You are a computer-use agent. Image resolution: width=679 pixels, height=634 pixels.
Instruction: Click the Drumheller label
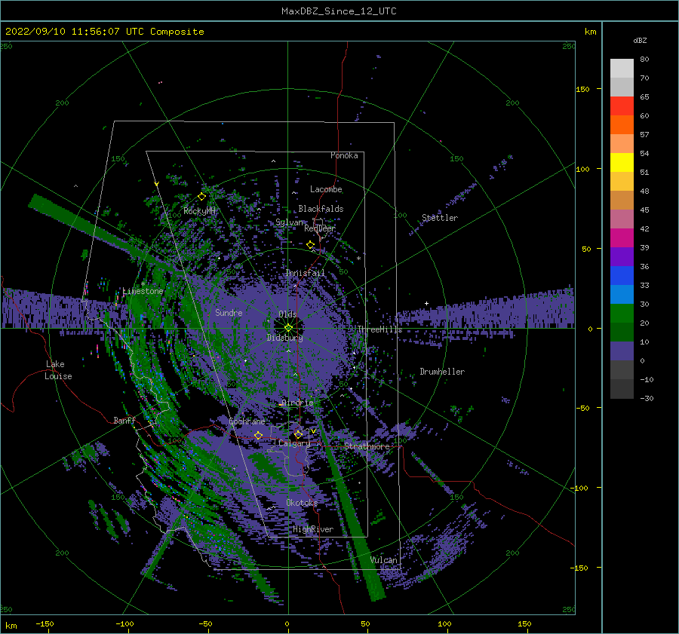(442, 372)
